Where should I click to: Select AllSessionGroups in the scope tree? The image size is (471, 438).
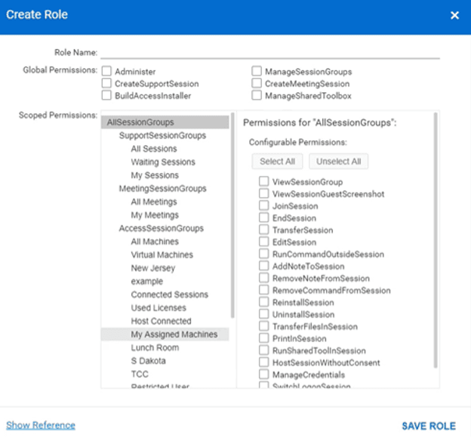[x=140, y=122]
